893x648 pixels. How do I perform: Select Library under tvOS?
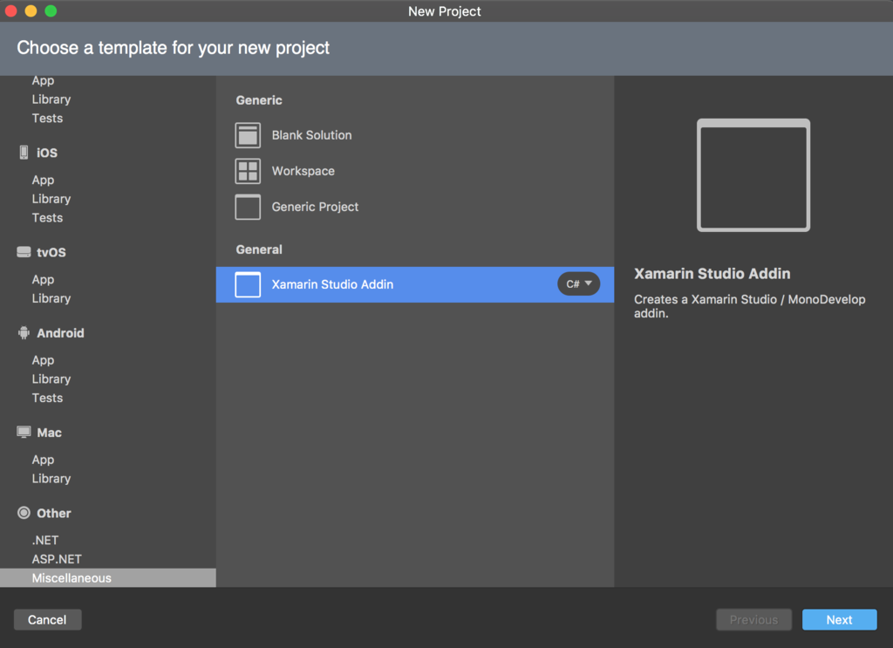click(x=51, y=299)
